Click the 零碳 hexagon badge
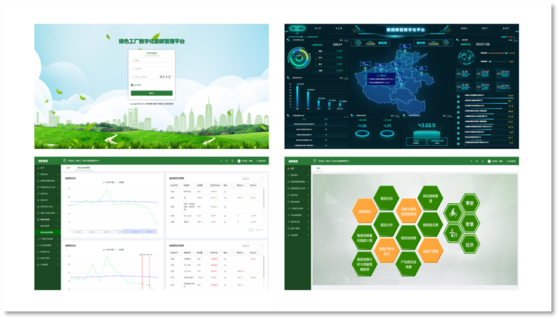 pyautogui.click(x=470, y=204)
